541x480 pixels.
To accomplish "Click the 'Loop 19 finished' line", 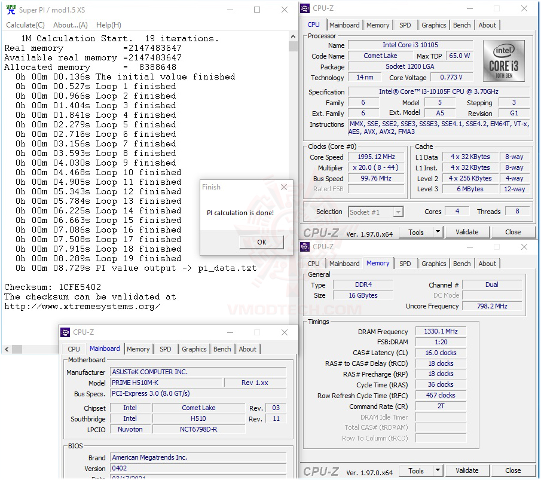I will 138,258.
